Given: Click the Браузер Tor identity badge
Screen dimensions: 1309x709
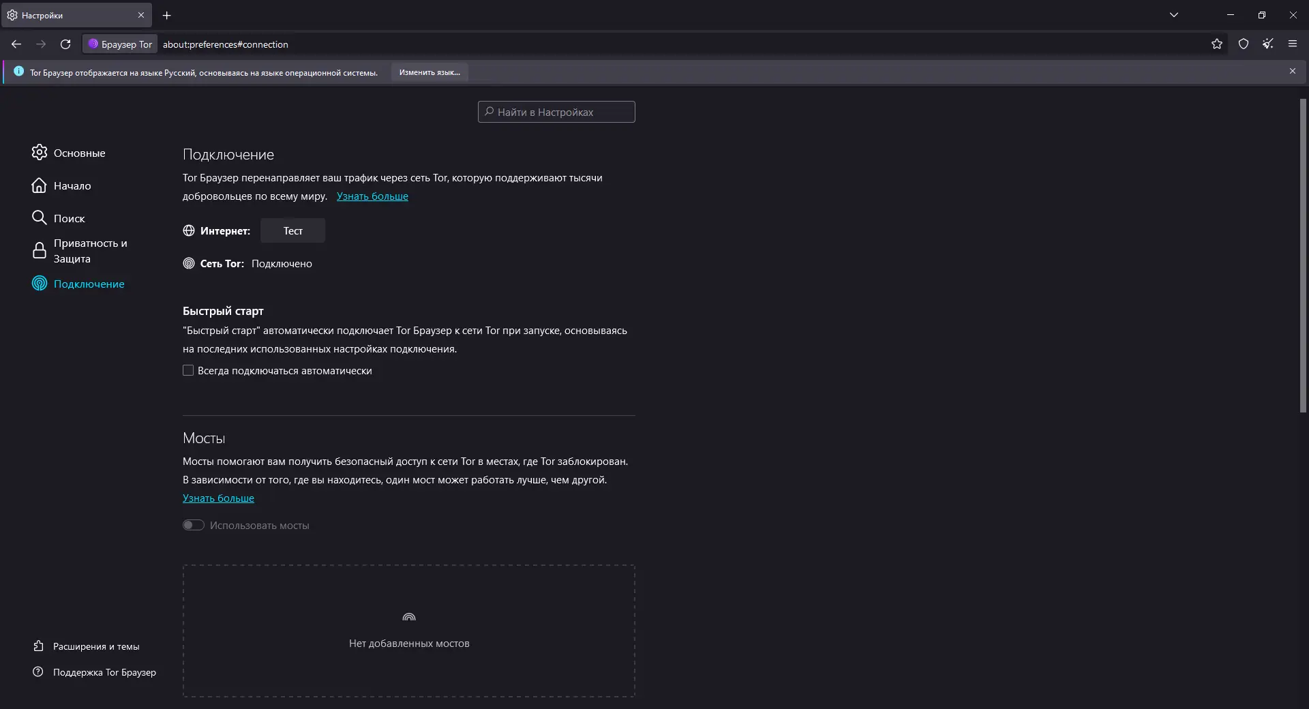Looking at the screenshot, I should [x=120, y=44].
